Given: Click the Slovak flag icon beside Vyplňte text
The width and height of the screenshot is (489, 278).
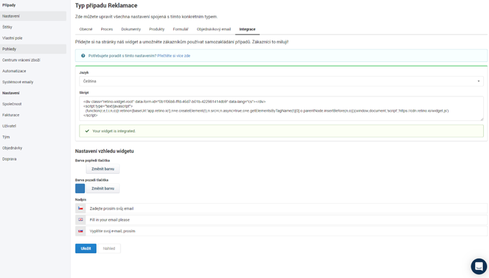Looking at the screenshot, I should pyautogui.click(x=80, y=231).
